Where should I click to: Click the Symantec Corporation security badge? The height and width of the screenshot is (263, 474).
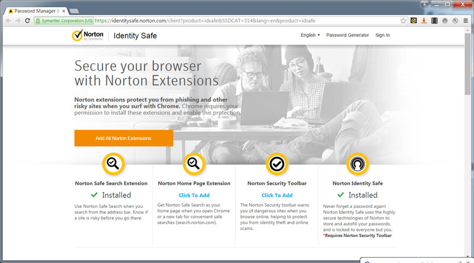pyautogui.click(x=64, y=21)
